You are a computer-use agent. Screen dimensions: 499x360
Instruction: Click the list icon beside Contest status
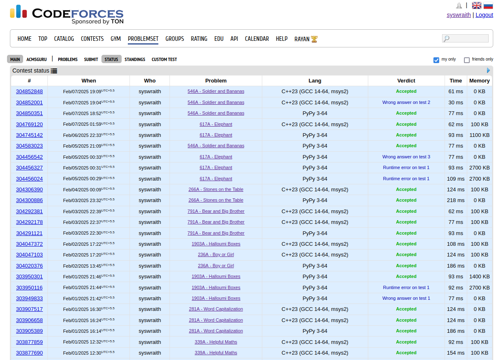(x=54, y=71)
